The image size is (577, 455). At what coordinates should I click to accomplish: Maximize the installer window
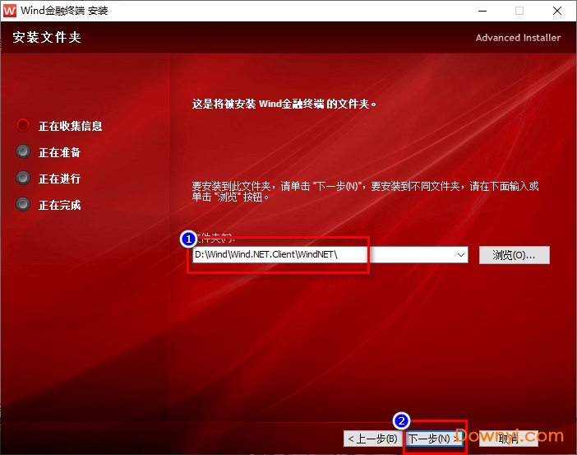(x=519, y=11)
